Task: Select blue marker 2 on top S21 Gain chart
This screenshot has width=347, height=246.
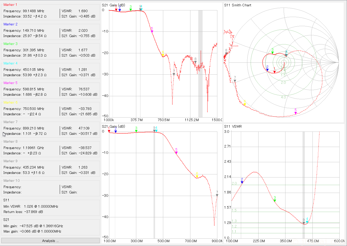Action: pos(120,10)
